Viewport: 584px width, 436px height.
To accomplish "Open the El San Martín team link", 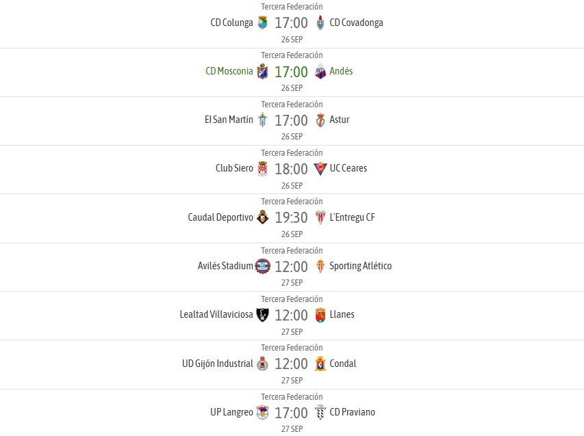I will coord(229,120).
